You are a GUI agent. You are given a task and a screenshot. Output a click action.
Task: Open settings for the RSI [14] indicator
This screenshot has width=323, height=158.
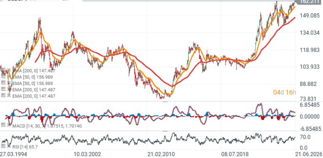3,146
